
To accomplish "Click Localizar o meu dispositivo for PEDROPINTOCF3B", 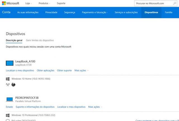I will [71, 107].
